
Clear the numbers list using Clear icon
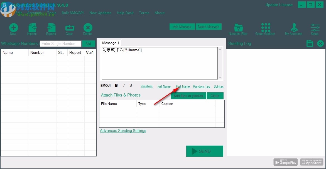coord(69,28)
